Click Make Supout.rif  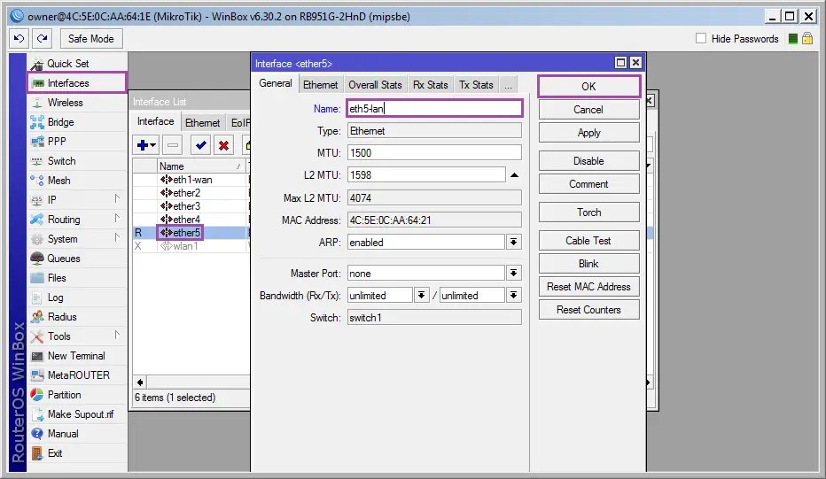tap(77, 414)
